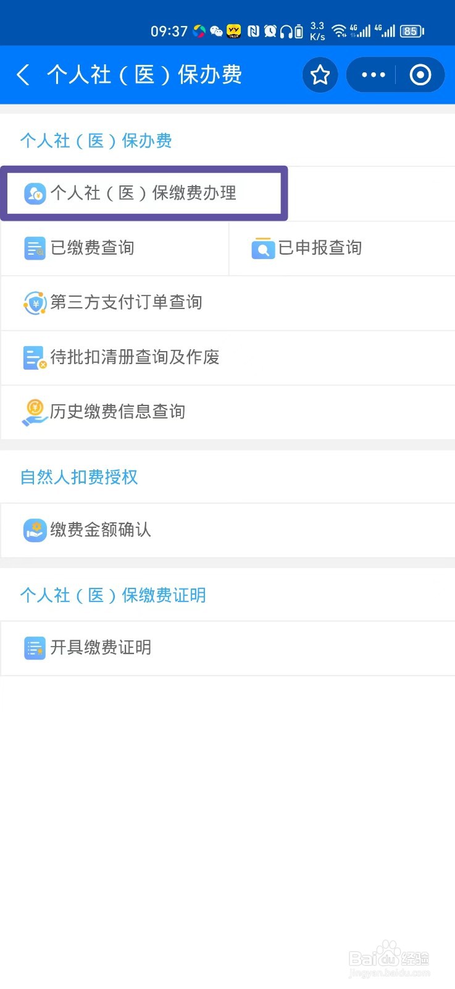The width and height of the screenshot is (455, 989).
Task: Open the three-dot more menu
Action: coord(373,75)
